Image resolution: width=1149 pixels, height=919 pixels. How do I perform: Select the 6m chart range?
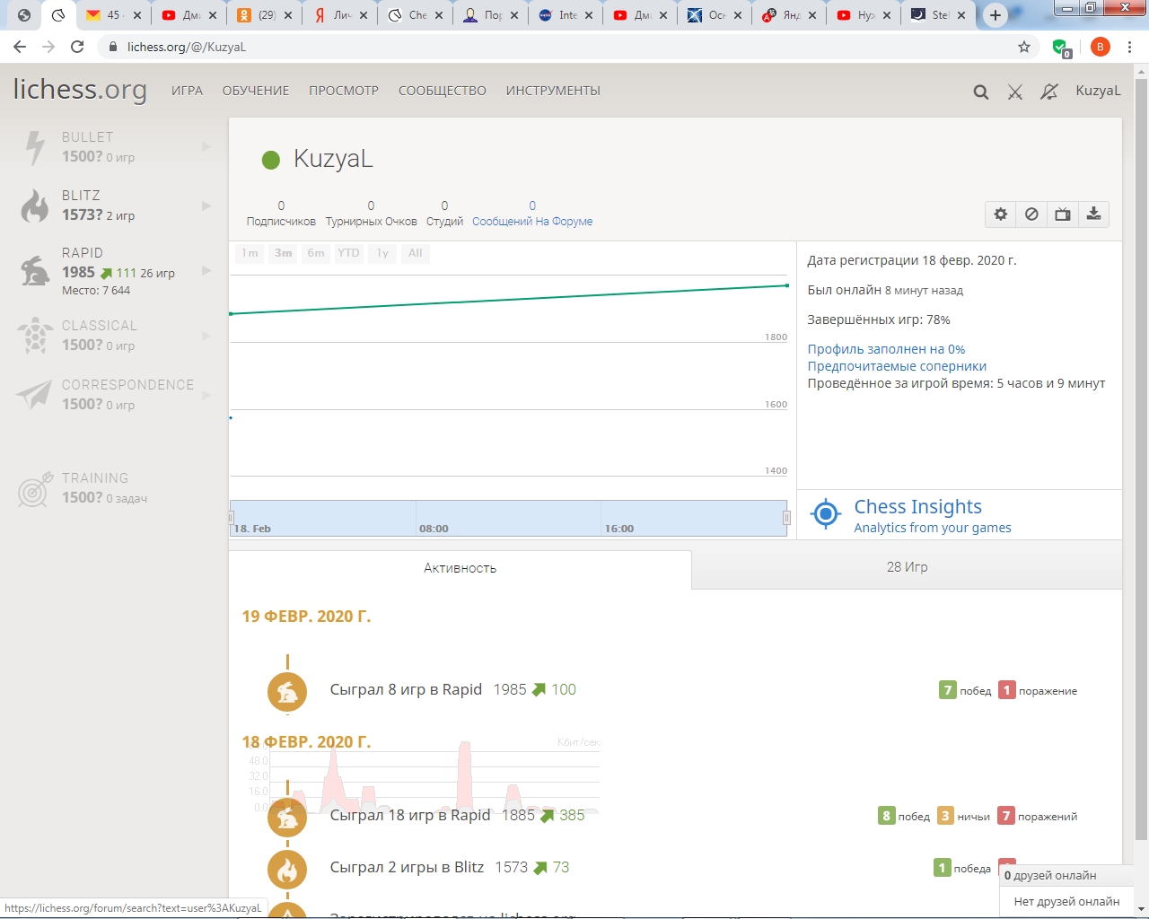coord(316,253)
